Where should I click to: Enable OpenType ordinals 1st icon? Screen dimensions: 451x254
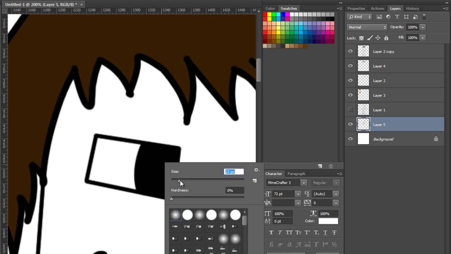click(325, 244)
